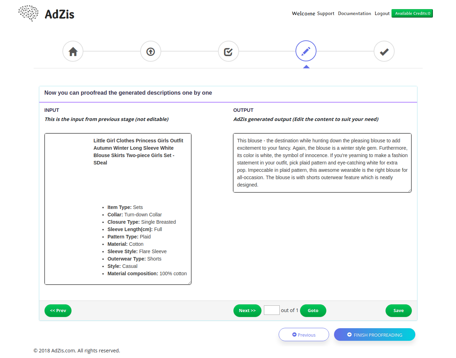This screenshot has height=358, width=456.
Task: Click the input product description box
Action: tap(118, 209)
